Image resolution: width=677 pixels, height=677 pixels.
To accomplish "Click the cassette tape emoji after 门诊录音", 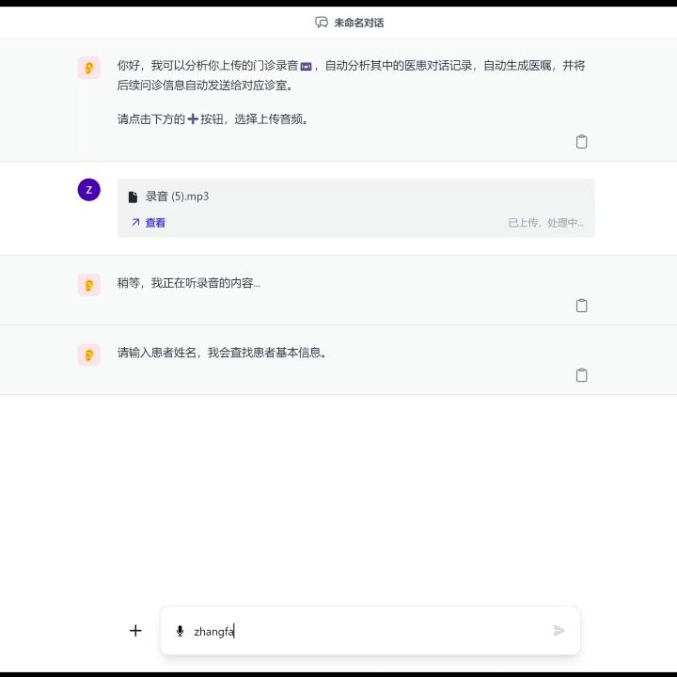I will click(306, 67).
